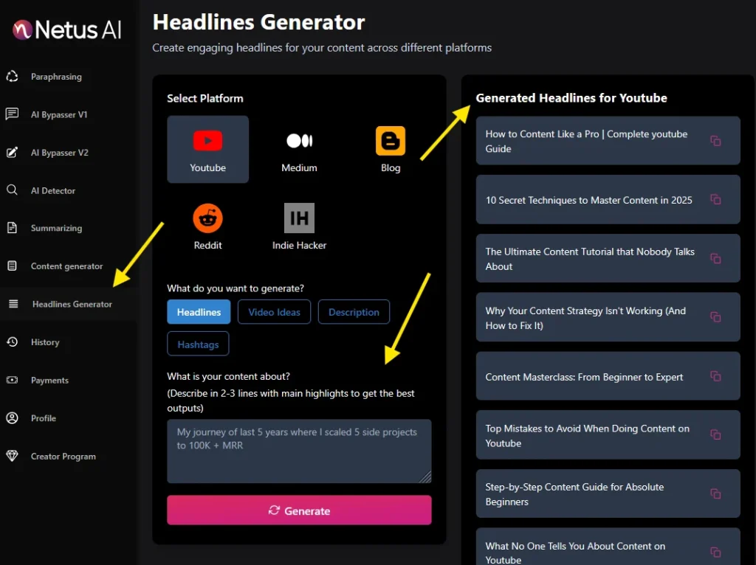This screenshot has height=565, width=756.
Task: Enable Hashtags generation mode
Action: [x=198, y=343]
